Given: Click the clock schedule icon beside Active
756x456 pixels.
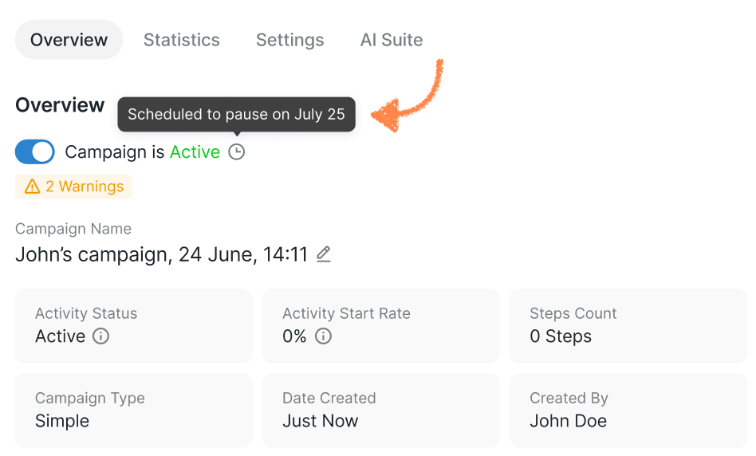Looking at the screenshot, I should pyautogui.click(x=237, y=151).
